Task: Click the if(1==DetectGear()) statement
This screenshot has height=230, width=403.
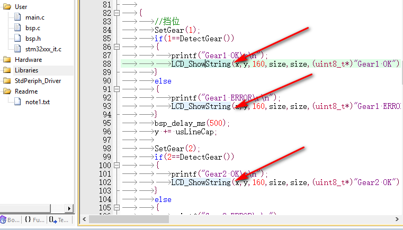Action: [x=194, y=39]
